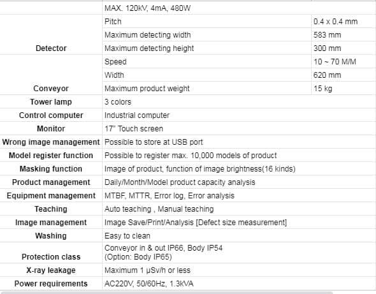The width and height of the screenshot is (376, 294).
Task: Click 'Possible to store at USB port' cell
Action: [x=239, y=142]
